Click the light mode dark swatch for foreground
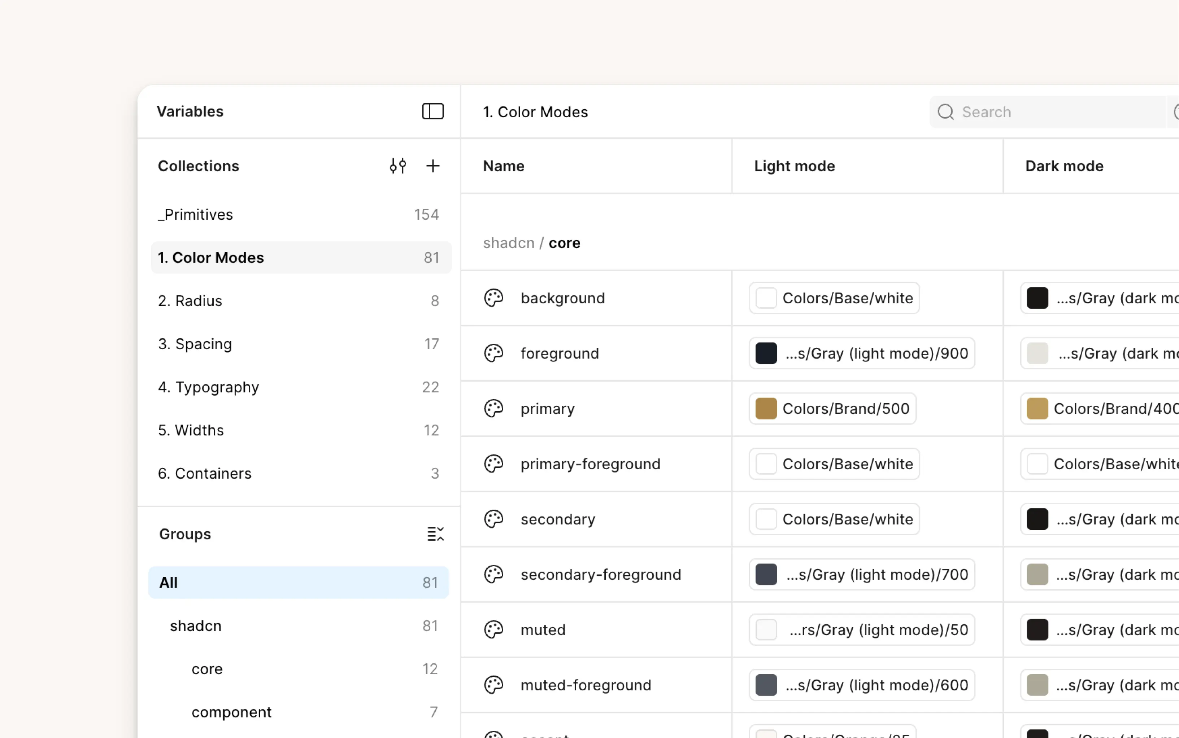1179x738 pixels. point(766,353)
